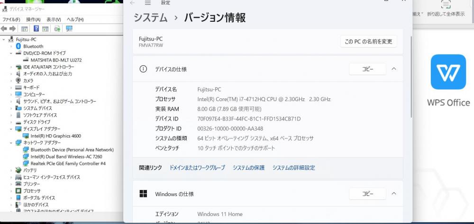
Task: Select Bluetooth Device (Personal Area Network)
Action: 72,150
